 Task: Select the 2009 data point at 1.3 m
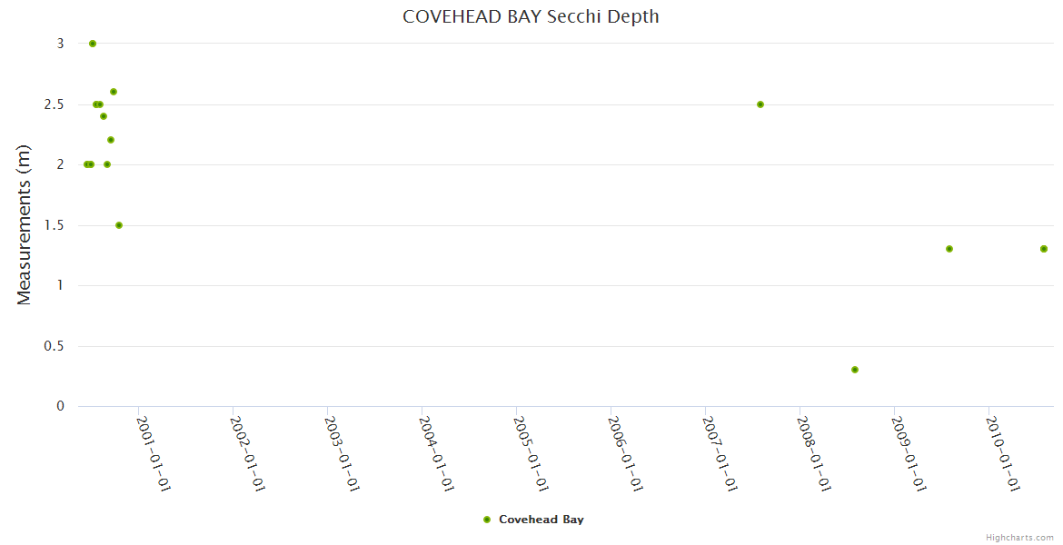[x=949, y=249]
